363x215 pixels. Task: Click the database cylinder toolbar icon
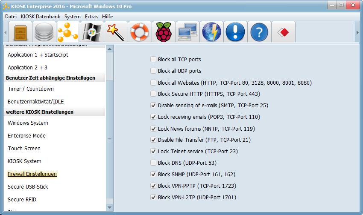44,32
